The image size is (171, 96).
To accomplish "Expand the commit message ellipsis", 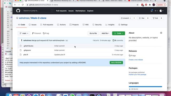I will tap(67, 41).
